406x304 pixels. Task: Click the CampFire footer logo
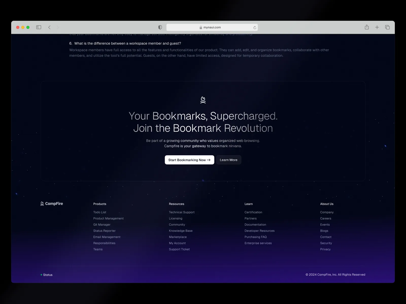point(52,204)
